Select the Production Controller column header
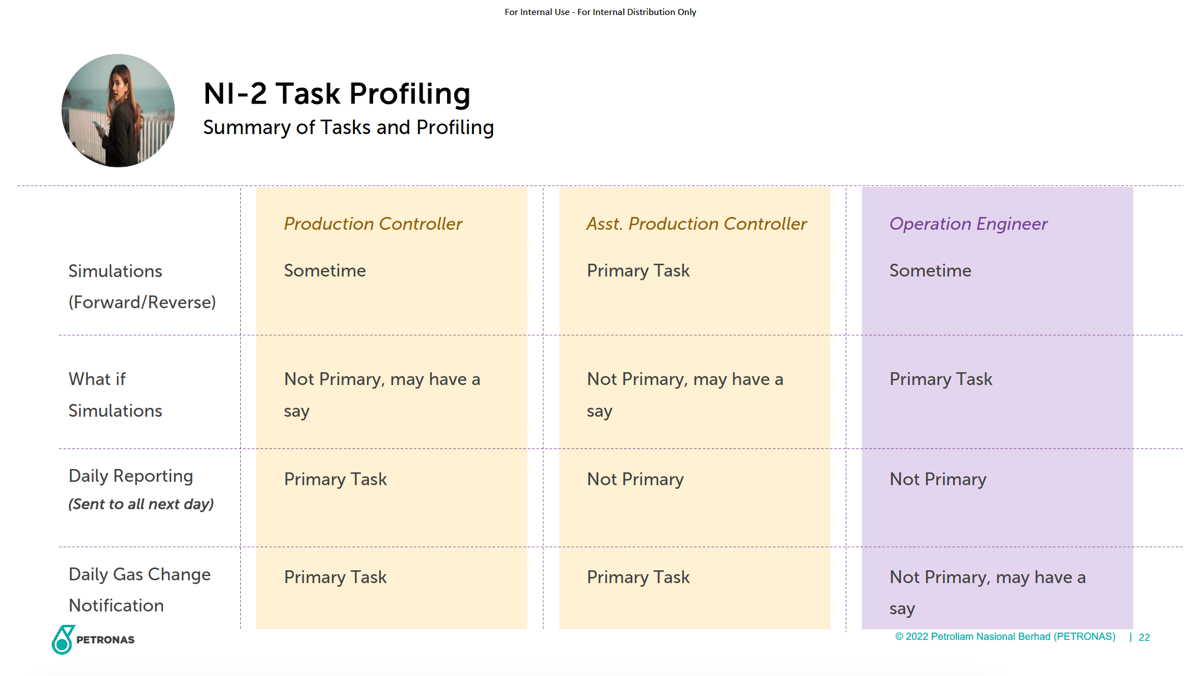The width and height of the screenshot is (1200, 676). click(x=373, y=224)
